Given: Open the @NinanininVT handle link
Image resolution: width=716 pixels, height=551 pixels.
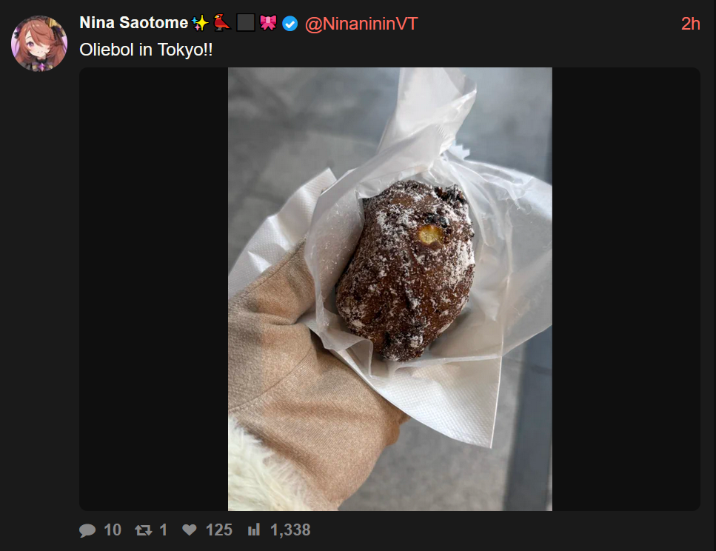Looking at the screenshot, I should [361, 24].
